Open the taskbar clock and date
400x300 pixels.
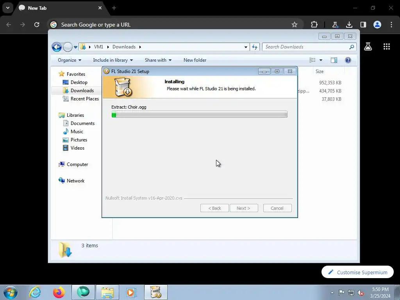tap(380, 293)
